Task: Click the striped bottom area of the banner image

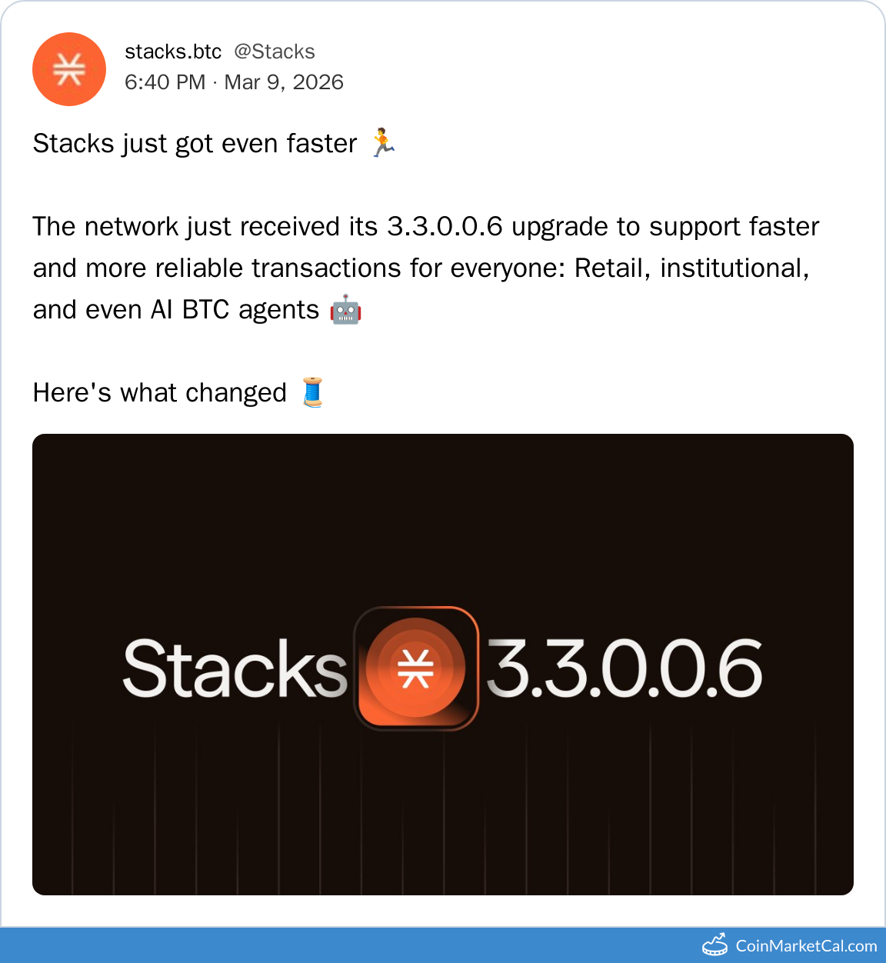Action: click(442, 831)
